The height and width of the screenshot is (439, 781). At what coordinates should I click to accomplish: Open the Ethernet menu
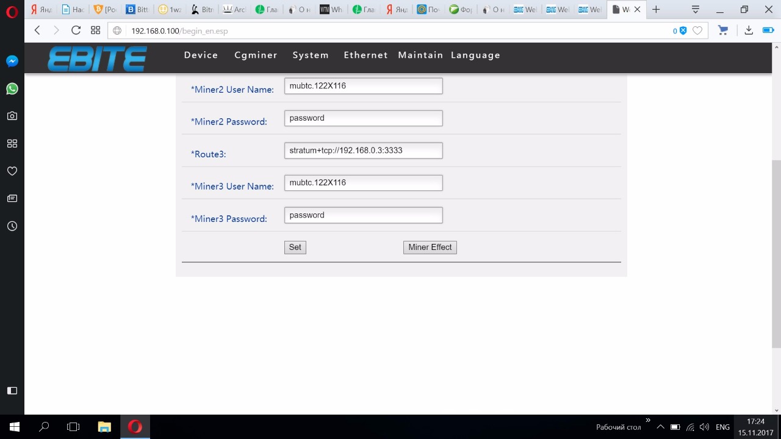pyautogui.click(x=365, y=55)
